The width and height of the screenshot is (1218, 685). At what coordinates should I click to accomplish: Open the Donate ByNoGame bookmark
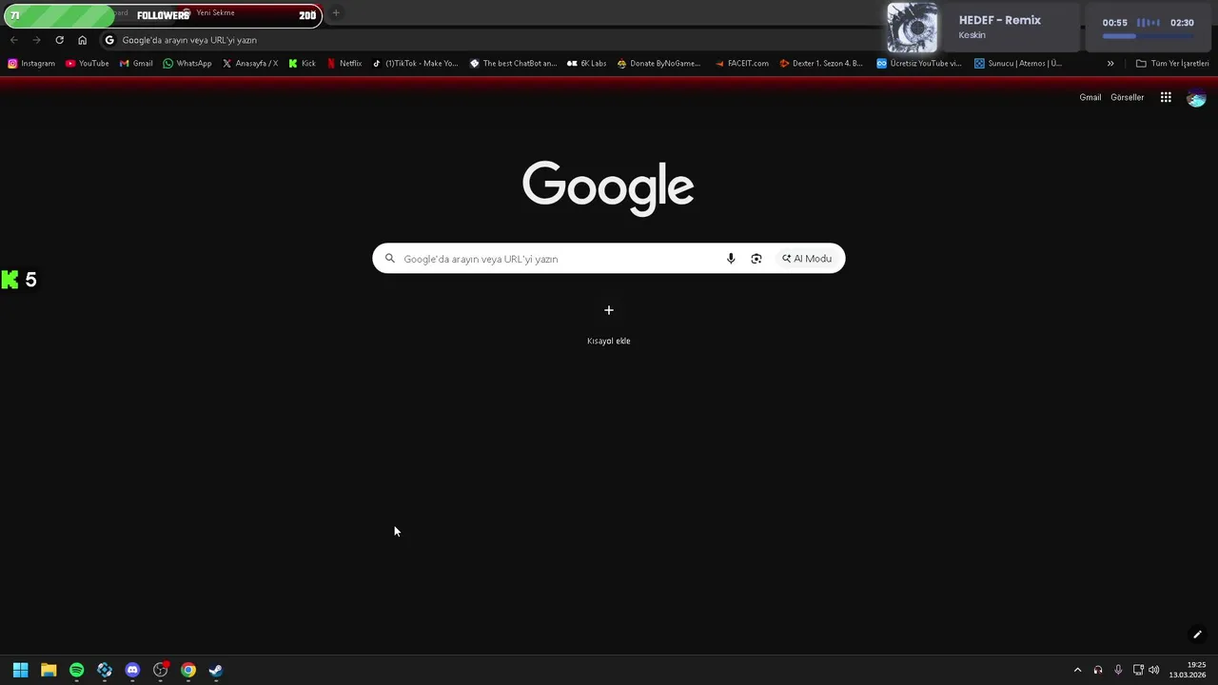658,64
